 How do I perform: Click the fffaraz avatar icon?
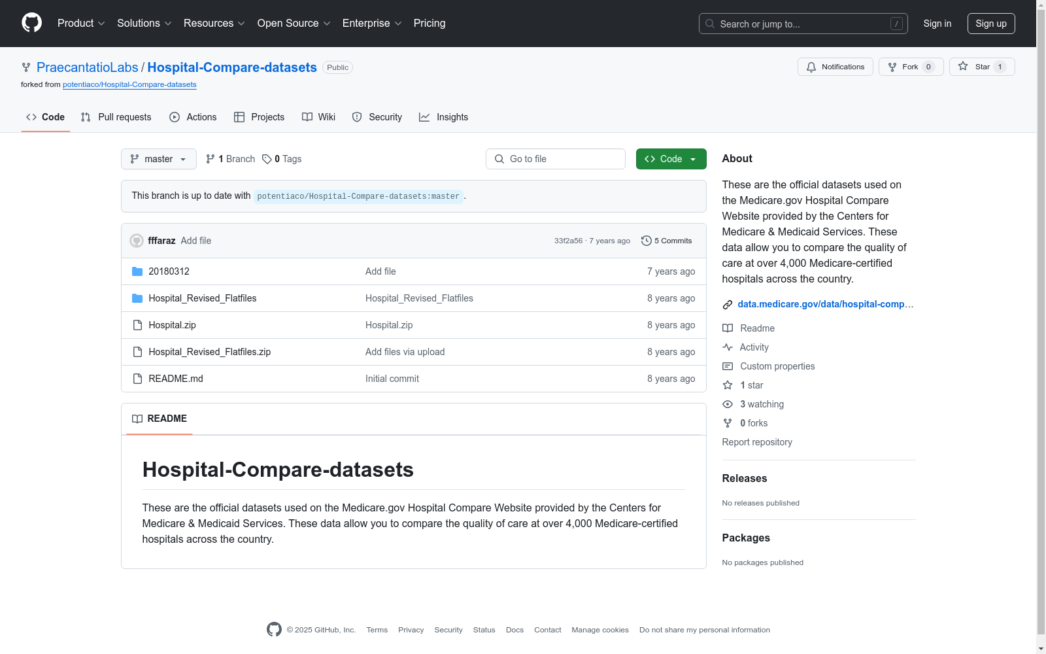click(x=137, y=241)
